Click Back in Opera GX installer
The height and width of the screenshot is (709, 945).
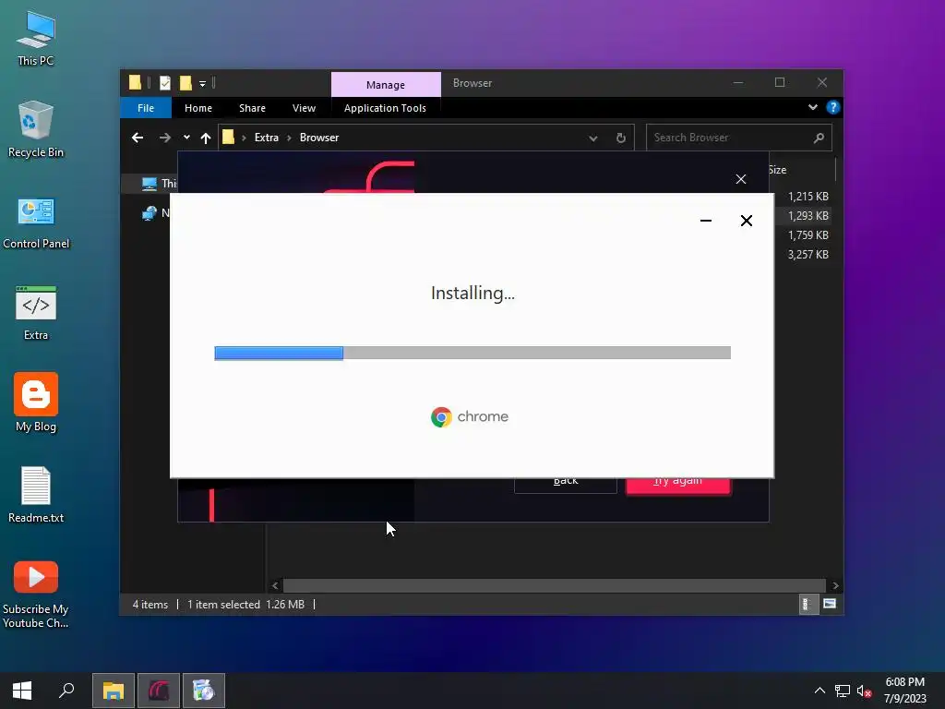tap(566, 484)
